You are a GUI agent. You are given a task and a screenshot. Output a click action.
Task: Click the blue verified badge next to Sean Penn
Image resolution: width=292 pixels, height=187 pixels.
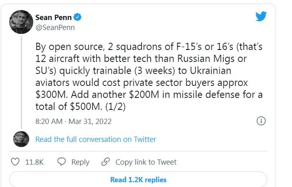[77, 18]
